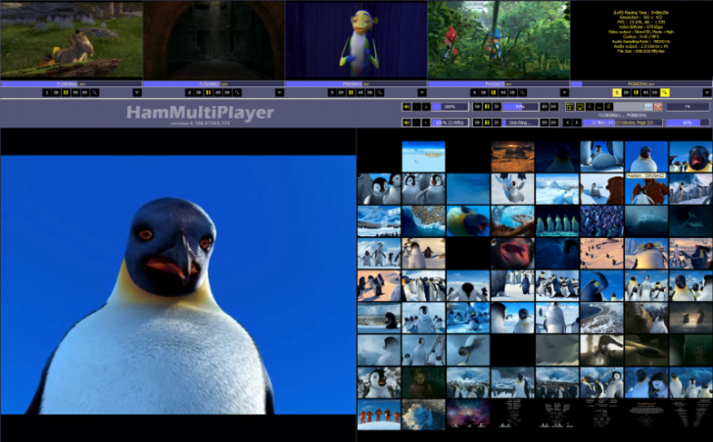The image size is (713, 442).
Task: Open player 2 magnifier search
Action: pos(237,92)
